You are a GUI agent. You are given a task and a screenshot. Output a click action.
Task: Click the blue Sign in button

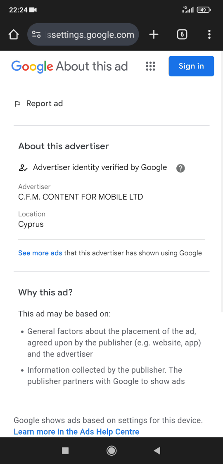pos(191,66)
